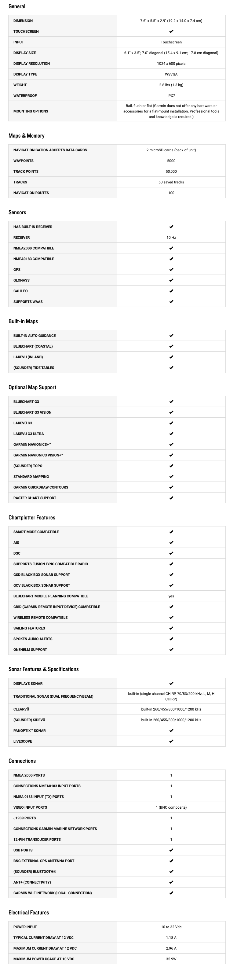Select the Maps & Memory heading
The width and height of the screenshot is (230, 971).
pos(26,136)
